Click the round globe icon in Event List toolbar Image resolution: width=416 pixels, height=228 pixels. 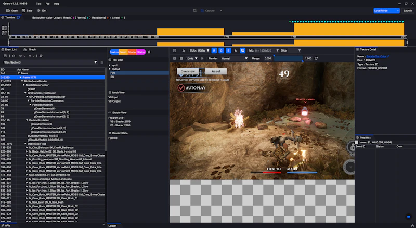41,56
